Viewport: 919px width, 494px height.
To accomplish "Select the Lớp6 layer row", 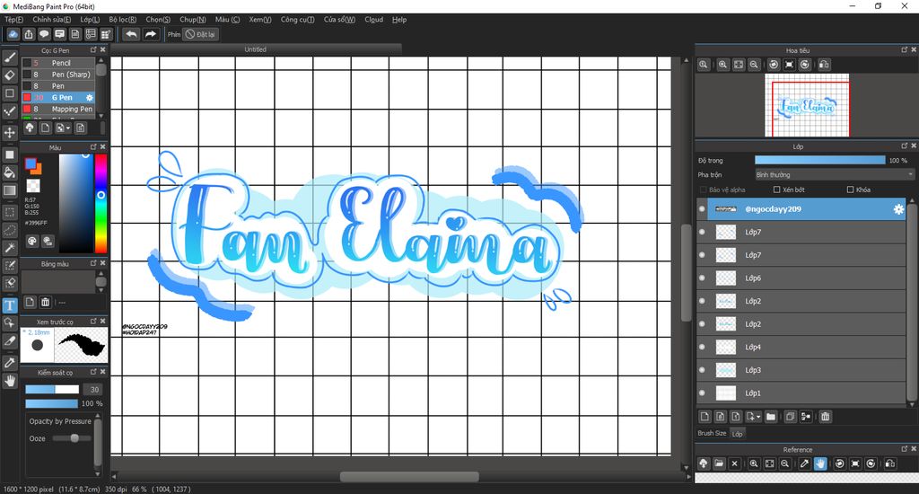I will click(801, 278).
